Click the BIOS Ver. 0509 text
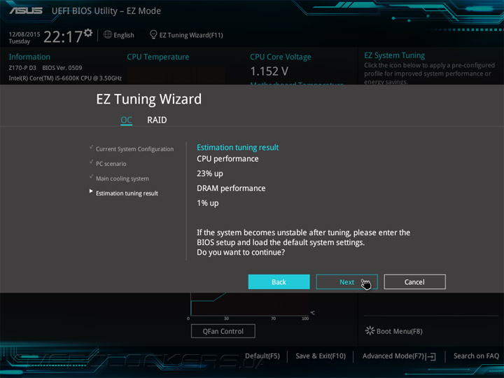 point(62,68)
